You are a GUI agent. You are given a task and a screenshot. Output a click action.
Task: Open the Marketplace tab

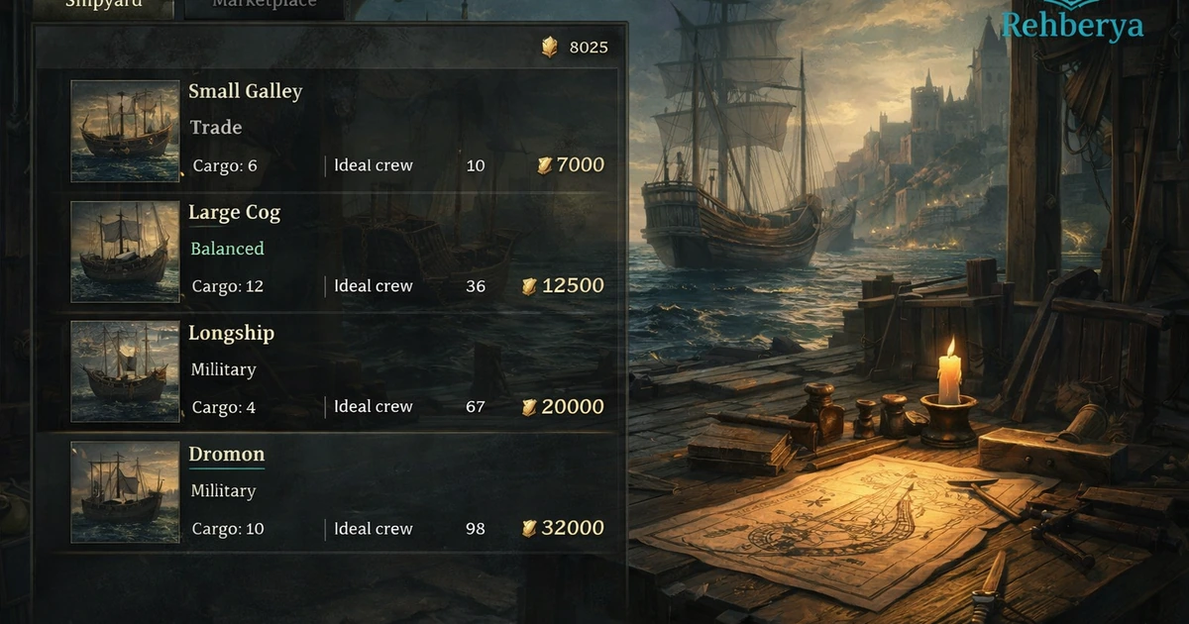[265, 6]
